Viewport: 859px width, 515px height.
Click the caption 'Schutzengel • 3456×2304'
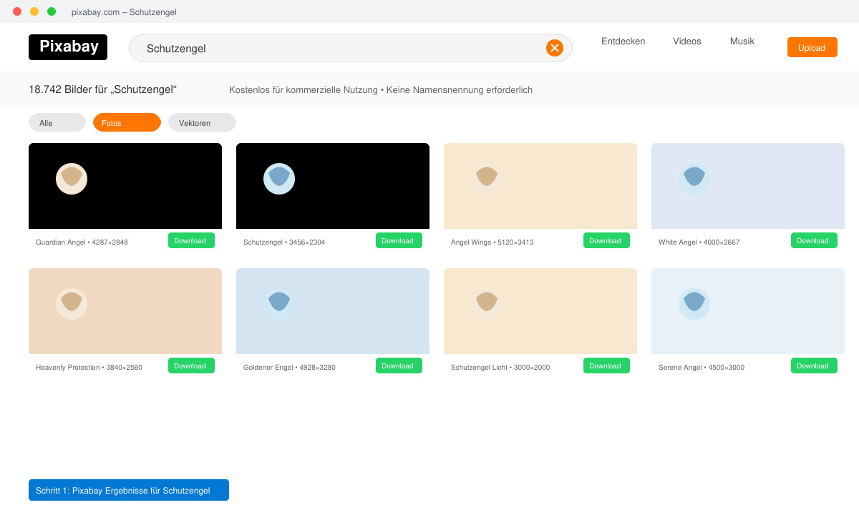tap(284, 242)
